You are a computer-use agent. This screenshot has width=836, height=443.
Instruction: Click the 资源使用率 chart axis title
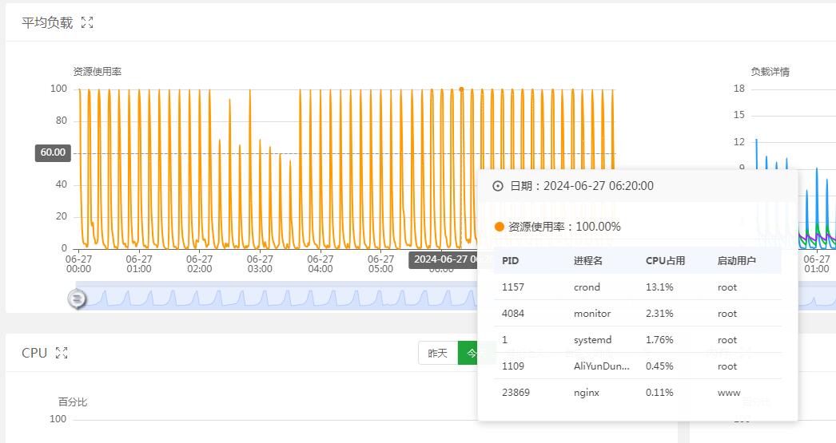coord(97,71)
